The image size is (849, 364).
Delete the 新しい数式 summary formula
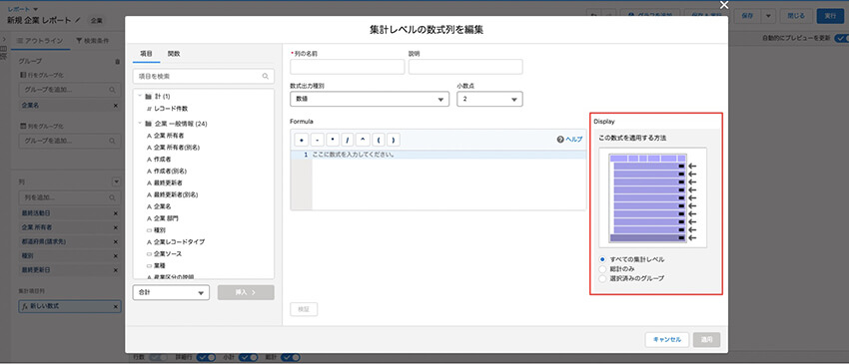coord(115,307)
